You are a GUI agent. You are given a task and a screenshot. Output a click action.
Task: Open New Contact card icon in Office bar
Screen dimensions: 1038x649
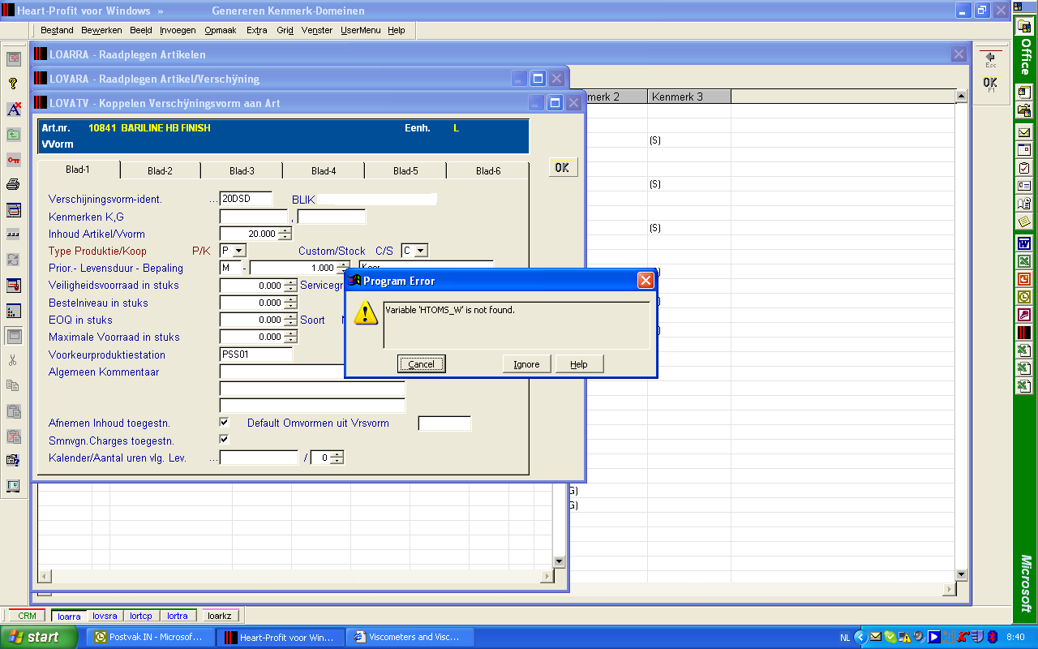pos(1024,186)
